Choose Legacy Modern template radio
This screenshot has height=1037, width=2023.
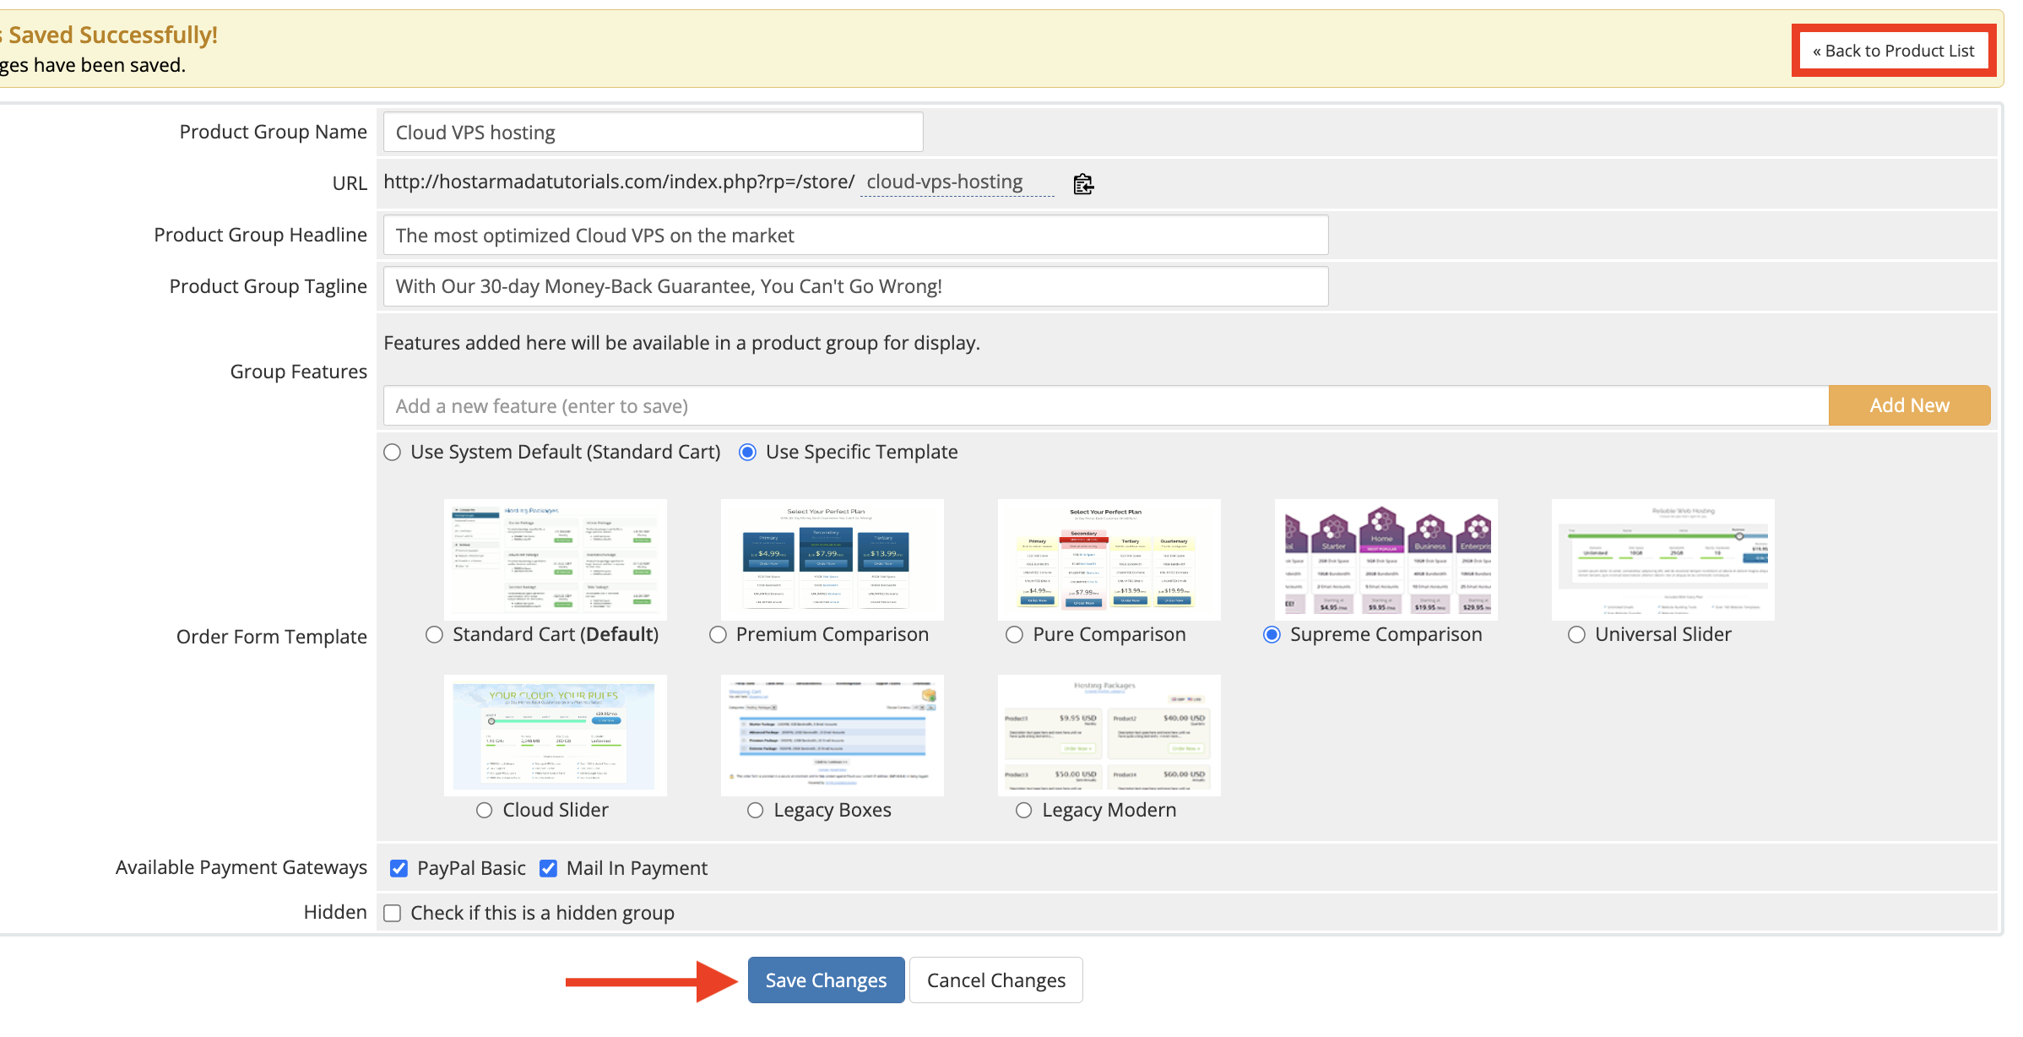1024,811
